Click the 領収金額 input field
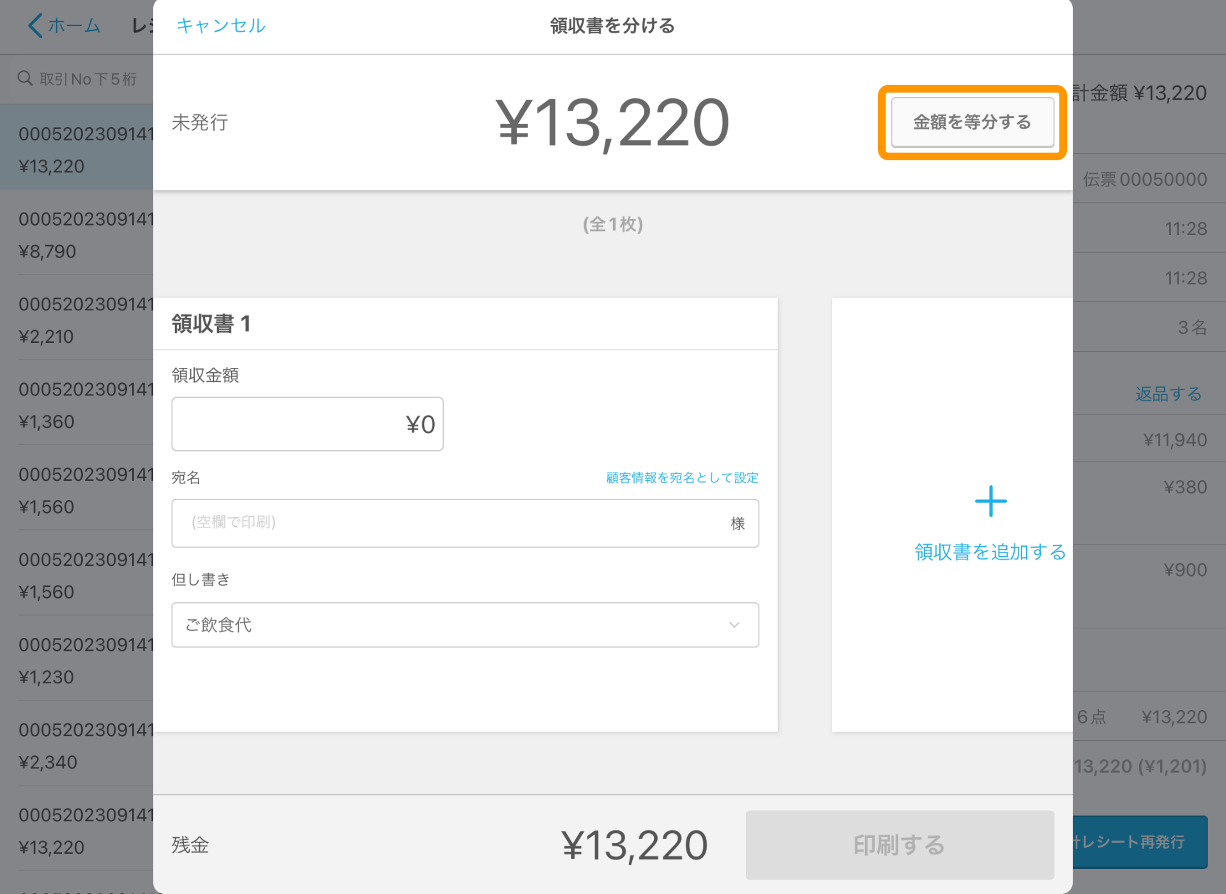 (306, 423)
